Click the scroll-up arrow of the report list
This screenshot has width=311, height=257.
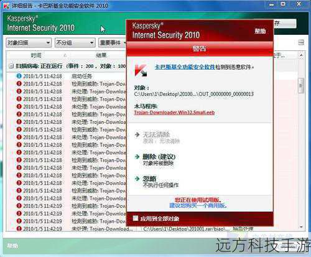coord(301,55)
